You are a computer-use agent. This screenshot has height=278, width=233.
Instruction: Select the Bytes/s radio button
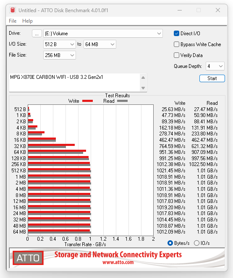point(170,243)
